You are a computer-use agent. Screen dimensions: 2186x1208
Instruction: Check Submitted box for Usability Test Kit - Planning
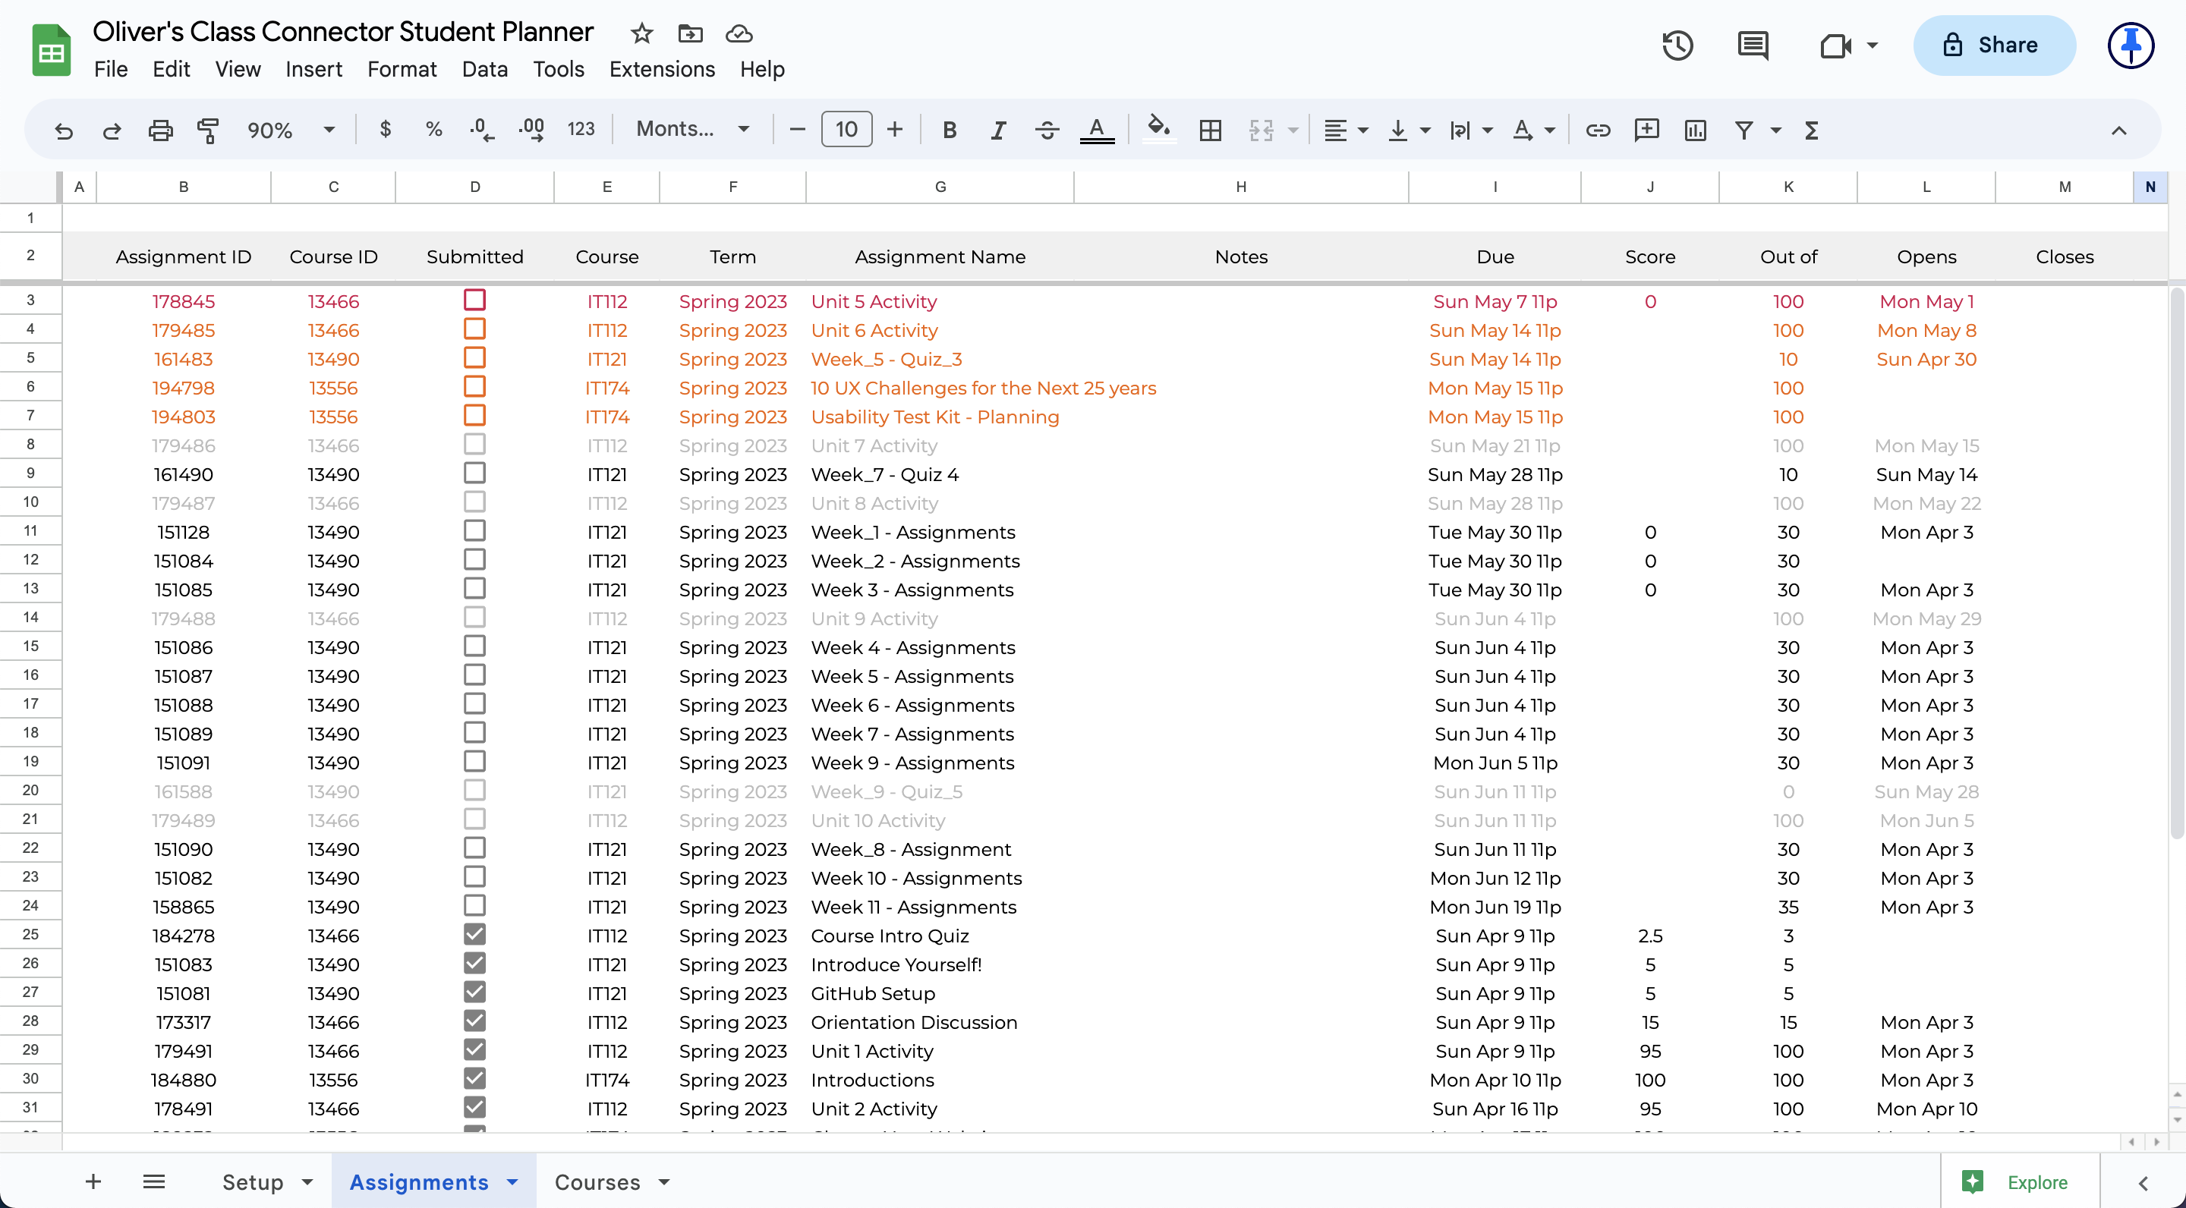tap(474, 415)
